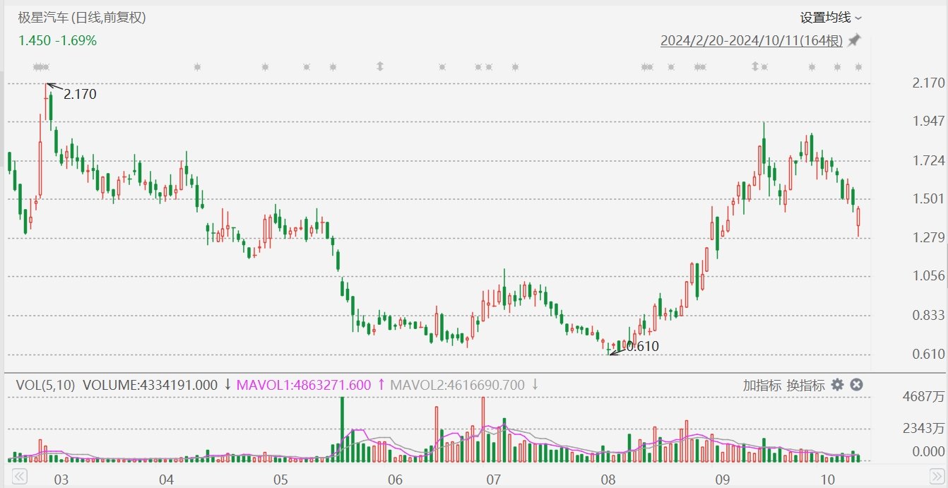The image size is (948, 488).
Task: Click the scroll-left double-arrow below the chart
Action: pos(20,477)
